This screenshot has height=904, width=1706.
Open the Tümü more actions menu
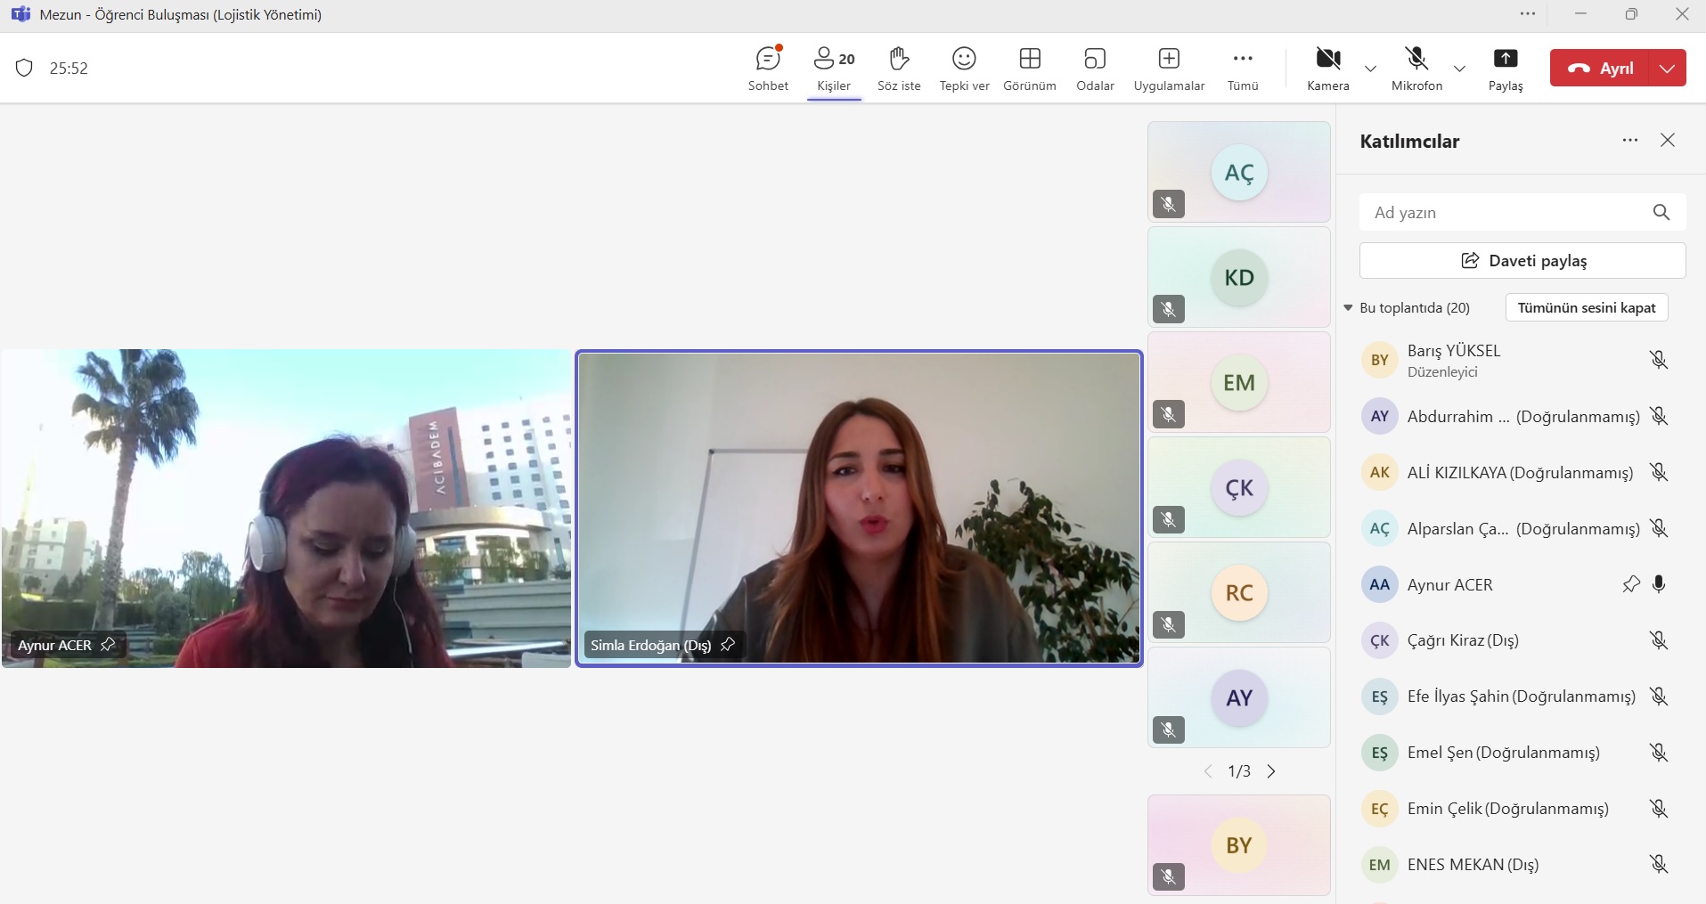click(1243, 69)
